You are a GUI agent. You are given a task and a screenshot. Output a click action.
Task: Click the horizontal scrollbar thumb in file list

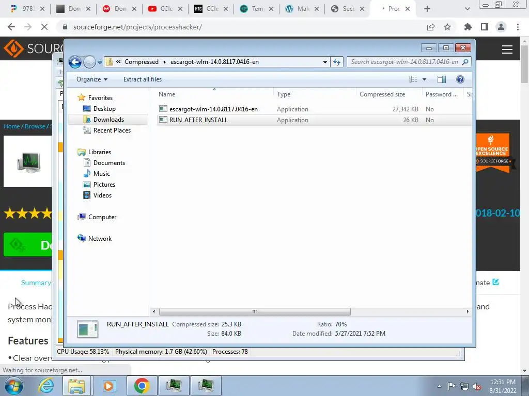[255, 311]
